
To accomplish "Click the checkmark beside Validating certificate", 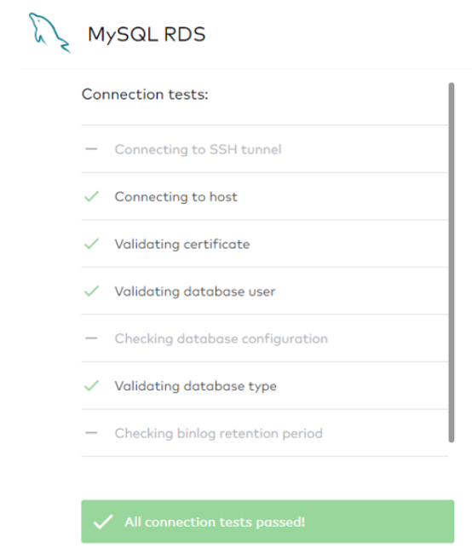I will (x=91, y=244).
